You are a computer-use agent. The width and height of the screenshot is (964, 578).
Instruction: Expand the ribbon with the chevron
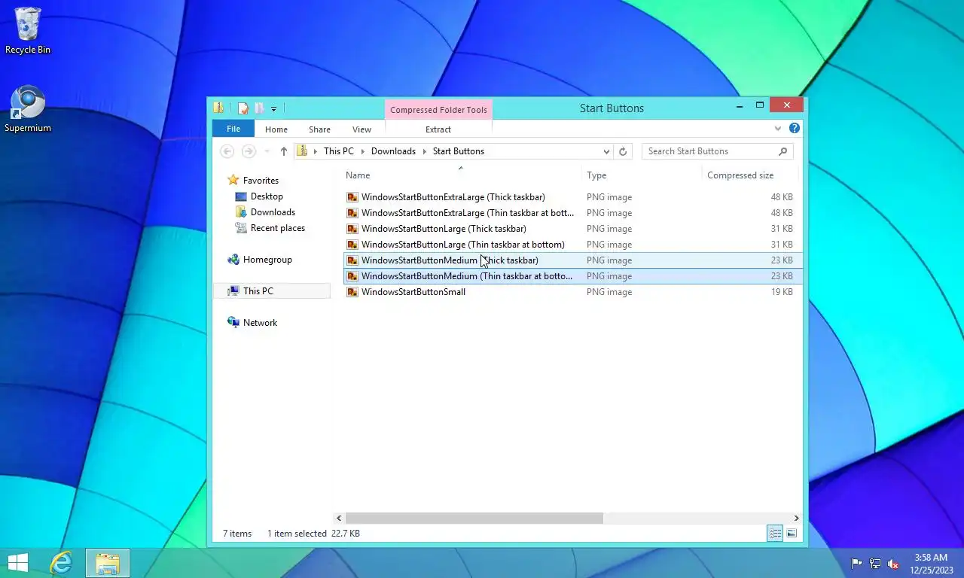778,129
